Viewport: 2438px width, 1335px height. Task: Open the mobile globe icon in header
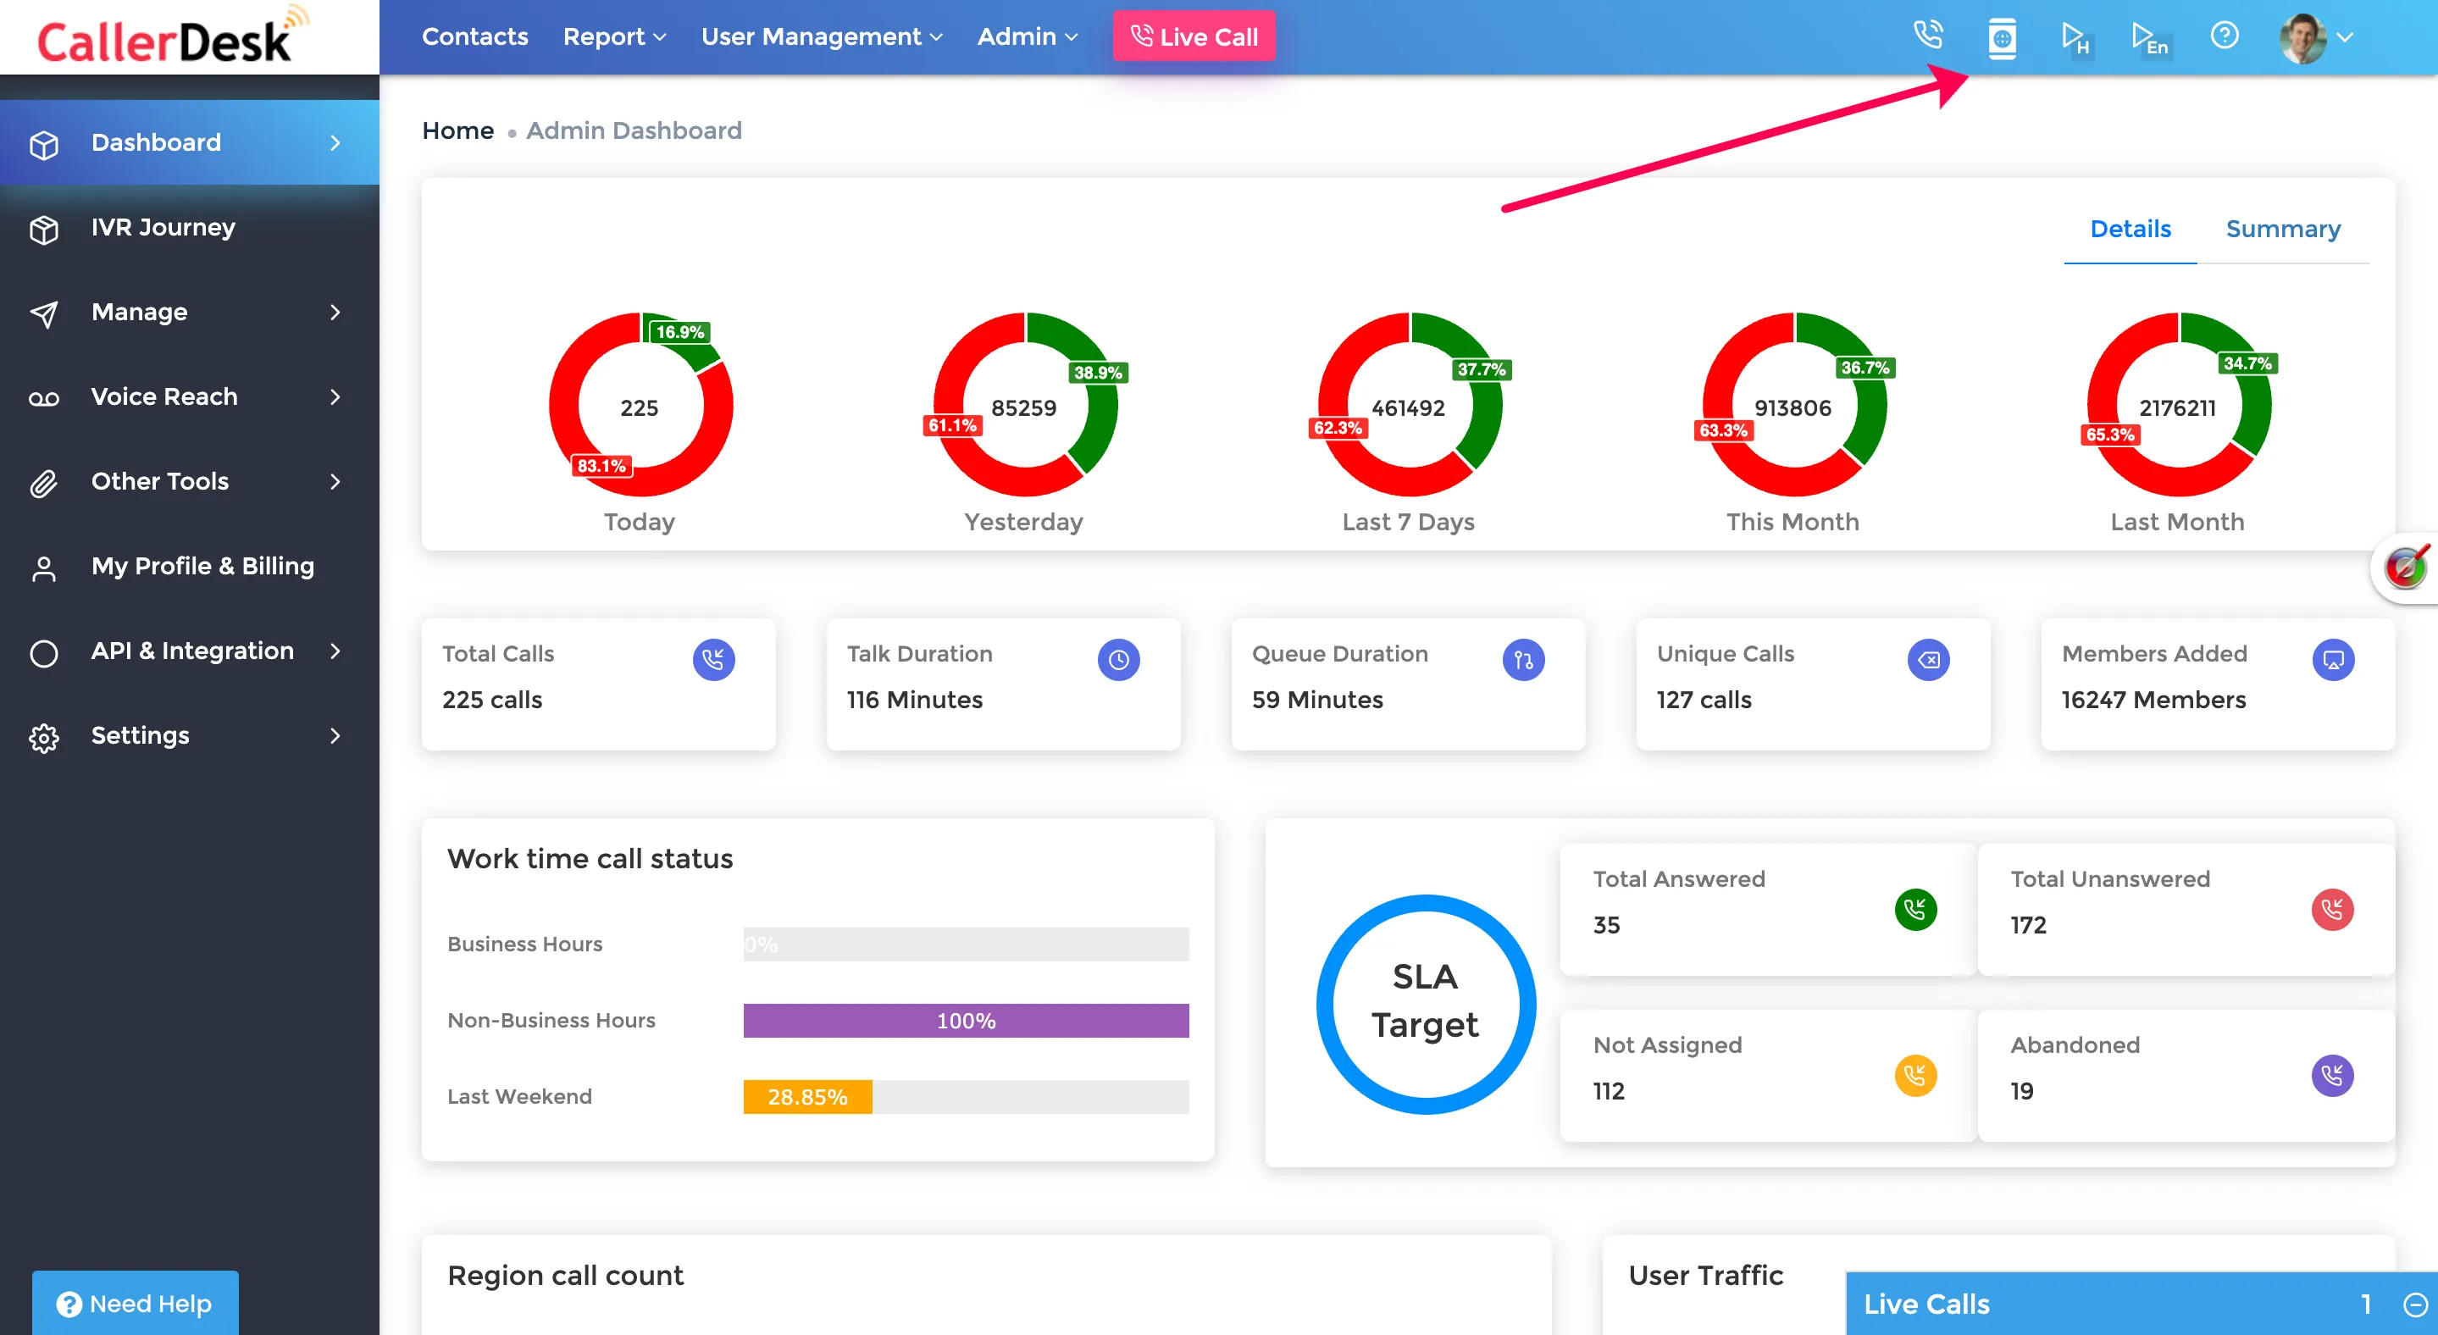pos(2002,38)
